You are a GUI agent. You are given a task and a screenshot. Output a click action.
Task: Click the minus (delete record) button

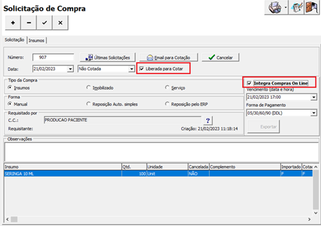28,23
